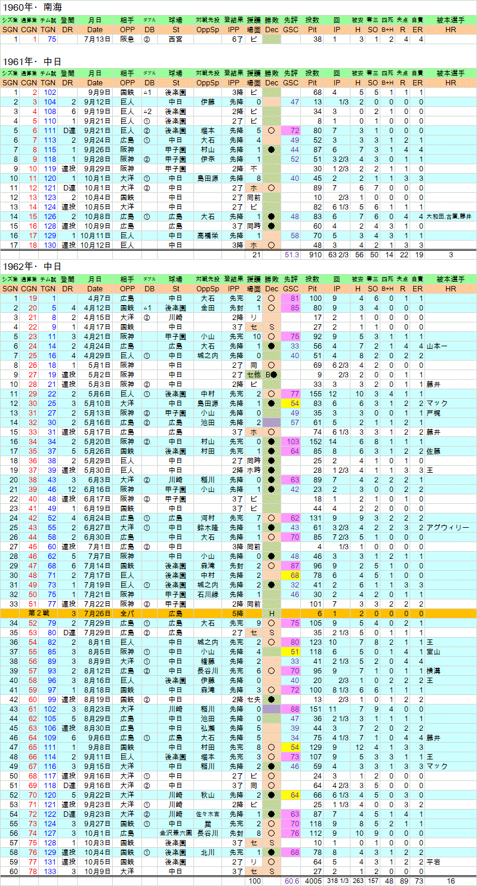Click the home run cell "室山"

(x=433, y=652)
